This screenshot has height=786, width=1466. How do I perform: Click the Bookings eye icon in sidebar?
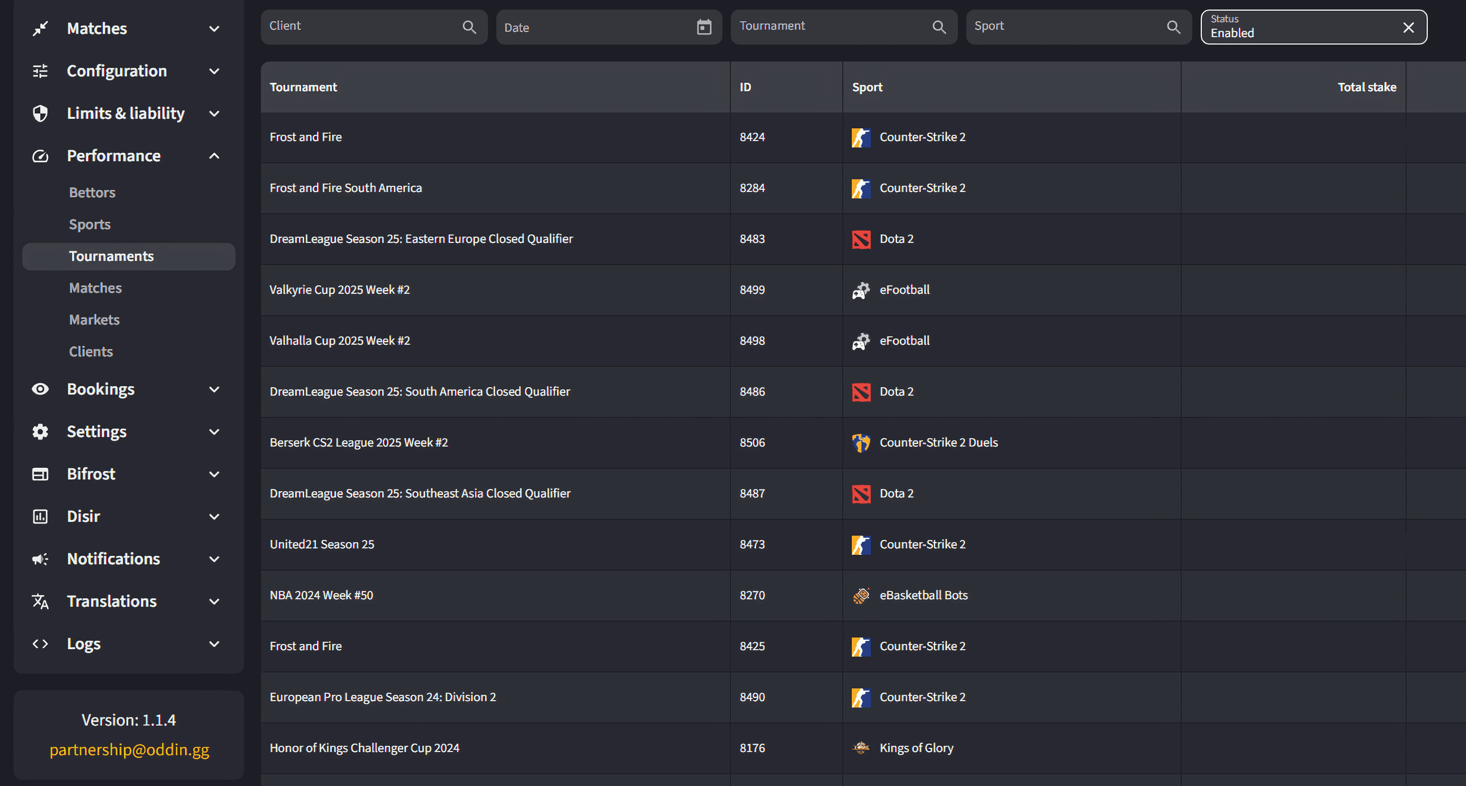click(x=40, y=389)
